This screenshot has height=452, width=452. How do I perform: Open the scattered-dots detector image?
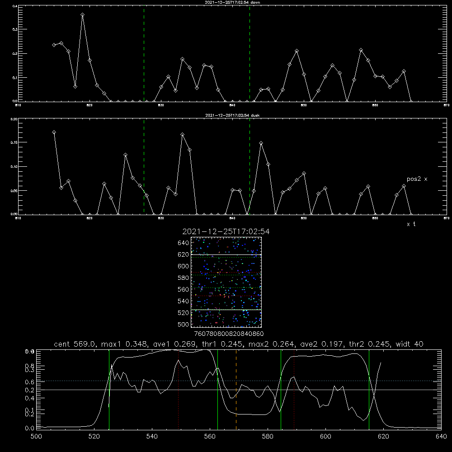(226, 282)
